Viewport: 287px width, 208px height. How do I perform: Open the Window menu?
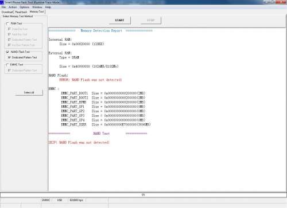(x=37, y=7)
